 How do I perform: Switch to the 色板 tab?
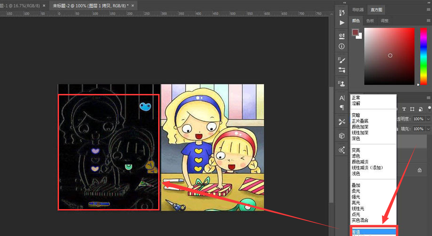[x=370, y=21]
